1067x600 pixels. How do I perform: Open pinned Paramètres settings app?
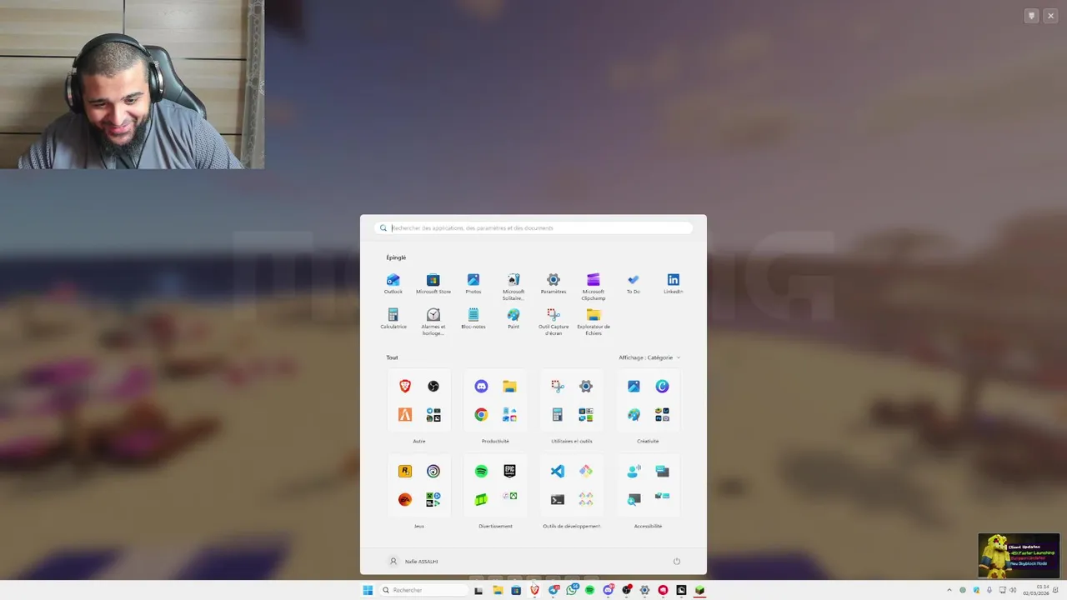pyautogui.click(x=554, y=283)
